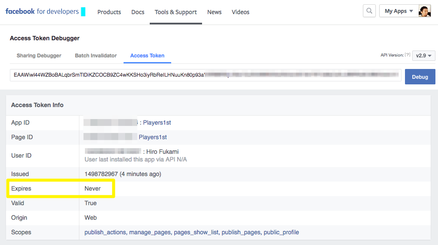Switch to the Sharing Debugger tab
The height and width of the screenshot is (245, 438).
(x=39, y=56)
